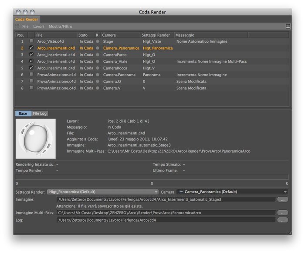305x253 pixels.
Task: Click 'Stage' camera cell in row 1
Action: (108, 41)
